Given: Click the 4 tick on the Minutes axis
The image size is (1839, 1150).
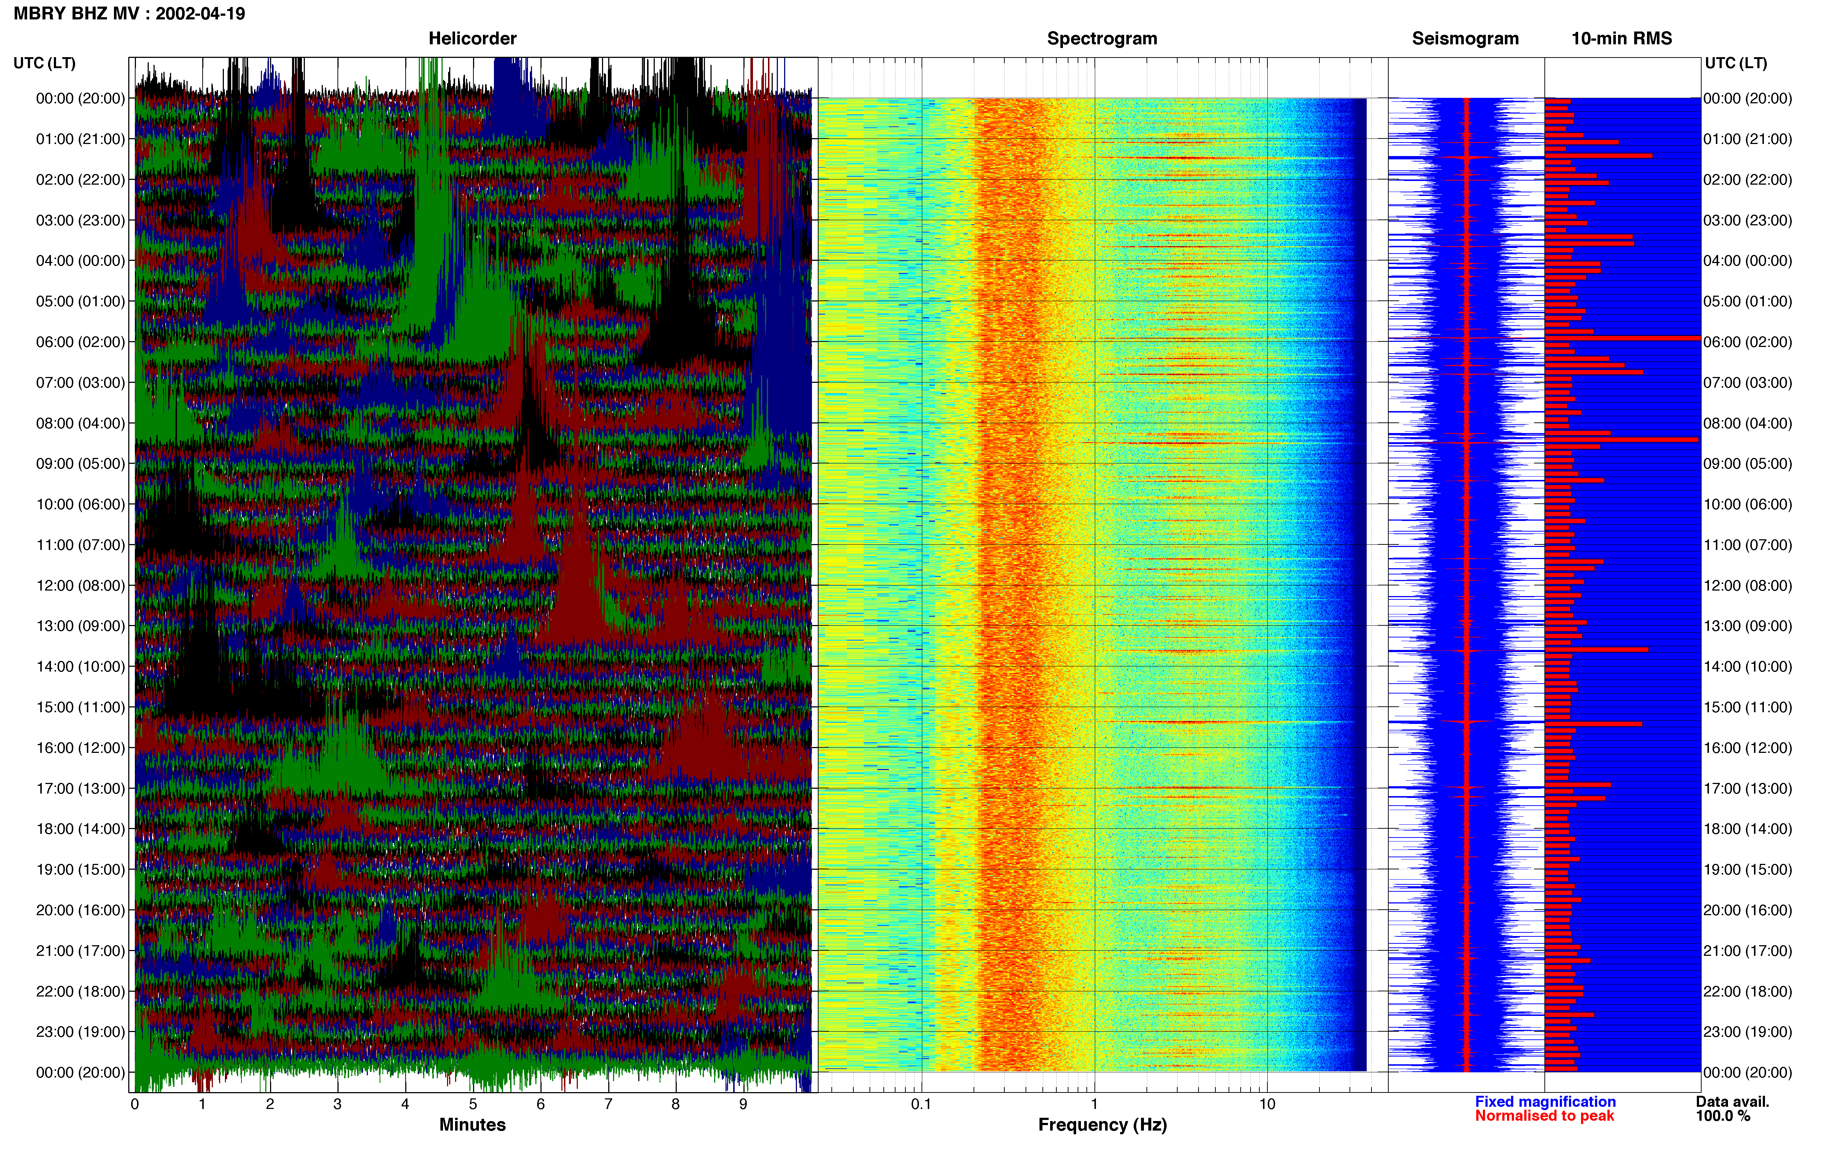Looking at the screenshot, I should (405, 1104).
